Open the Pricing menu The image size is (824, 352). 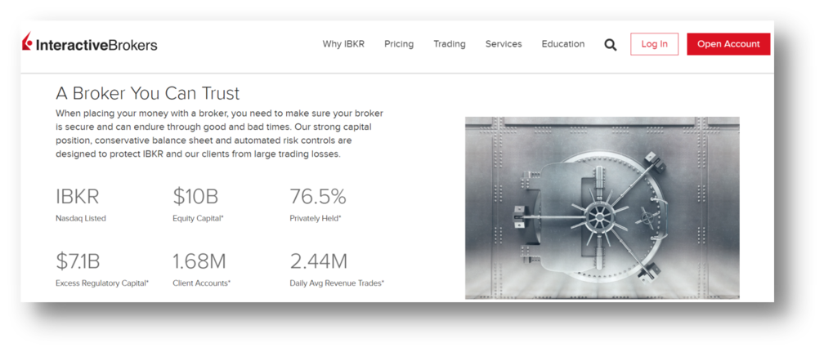(399, 44)
